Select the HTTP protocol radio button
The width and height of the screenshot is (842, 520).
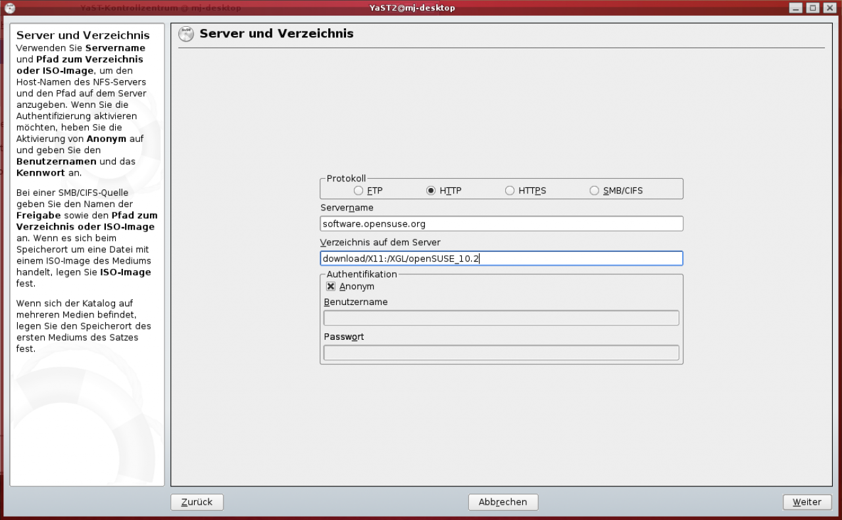pos(431,191)
